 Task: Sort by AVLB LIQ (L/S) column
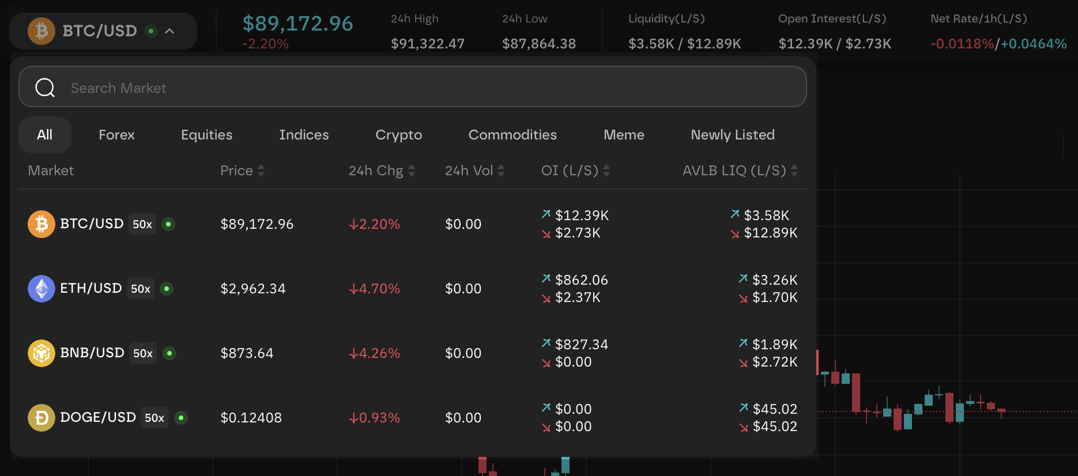(794, 171)
